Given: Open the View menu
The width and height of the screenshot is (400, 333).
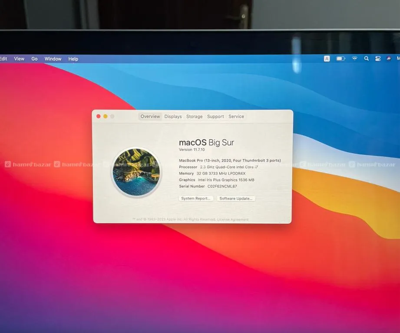Looking at the screenshot, I should (x=19, y=59).
